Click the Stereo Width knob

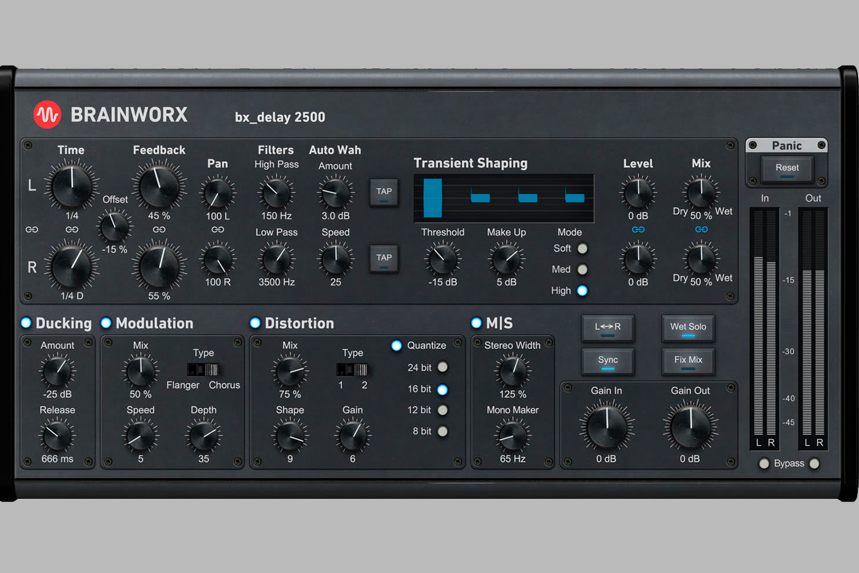point(513,371)
